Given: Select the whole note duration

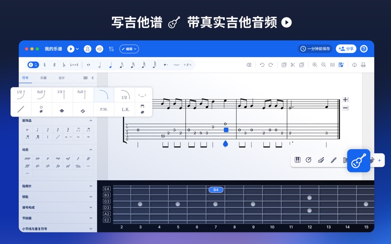Looking at the screenshot, I should pos(88,65).
